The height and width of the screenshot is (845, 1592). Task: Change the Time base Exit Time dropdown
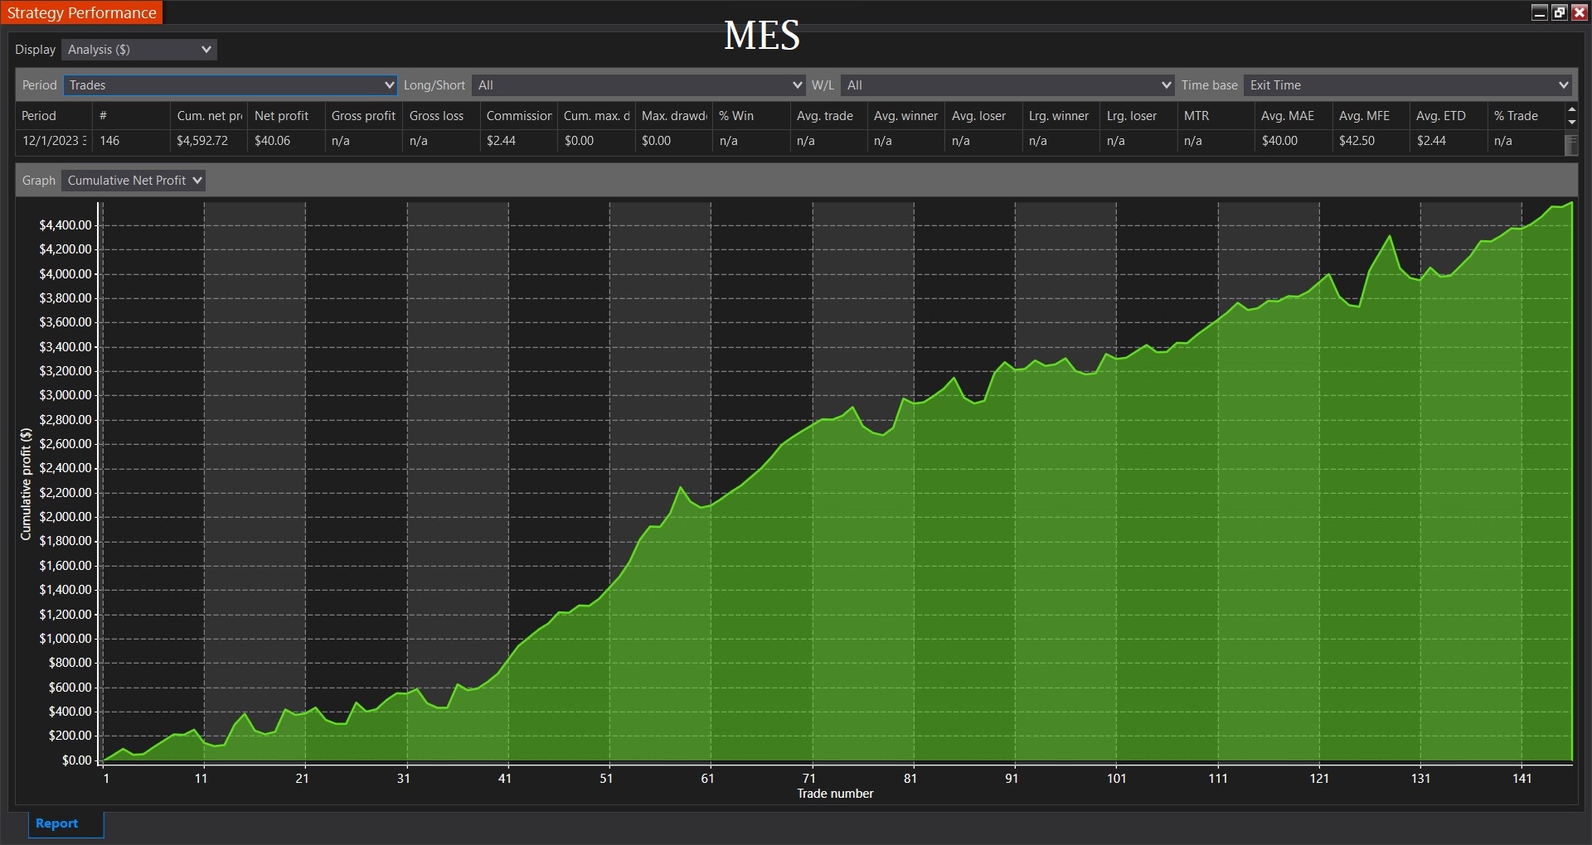point(1408,85)
